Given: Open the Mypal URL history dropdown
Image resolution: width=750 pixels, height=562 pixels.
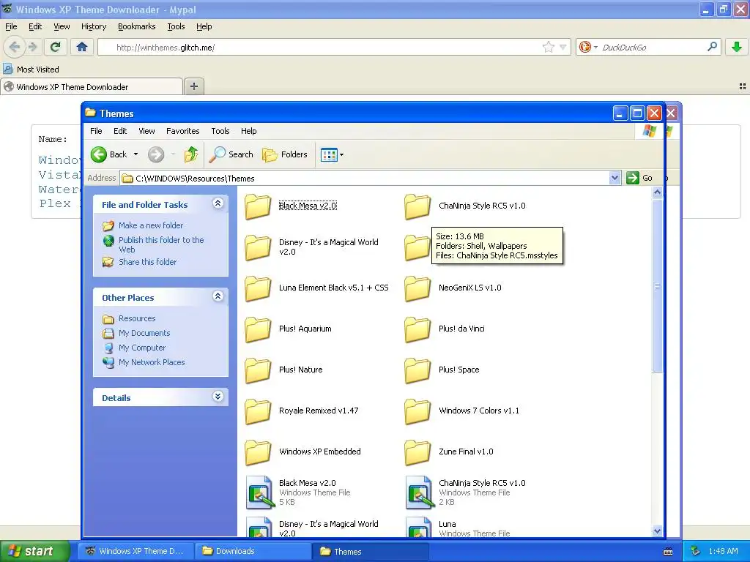Looking at the screenshot, I should (x=563, y=48).
